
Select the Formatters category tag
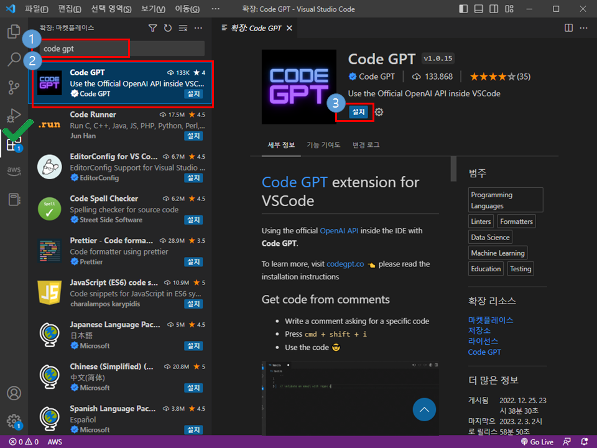pos(516,222)
